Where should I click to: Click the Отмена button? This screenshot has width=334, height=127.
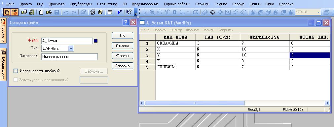(x=123, y=46)
